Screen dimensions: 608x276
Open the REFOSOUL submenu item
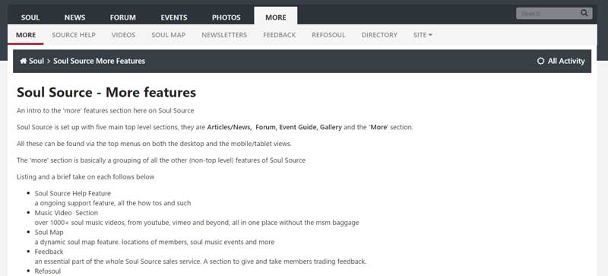click(x=328, y=35)
